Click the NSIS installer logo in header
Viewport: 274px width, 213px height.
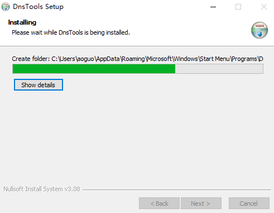pyautogui.click(x=259, y=30)
